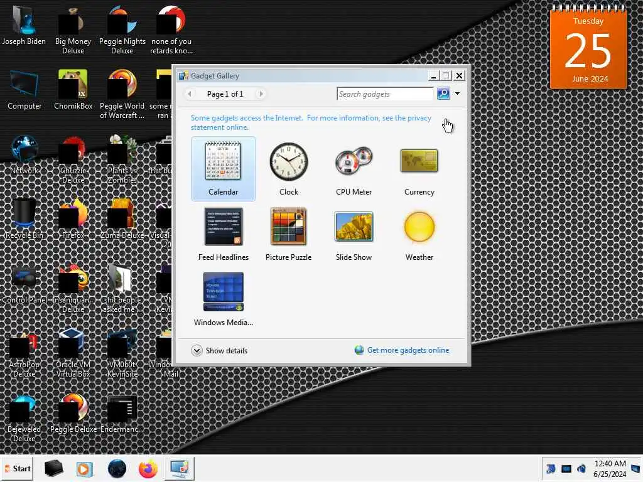Click the desktop Calendar gadget showing 25
This screenshot has width=643, height=482.
pos(588,47)
